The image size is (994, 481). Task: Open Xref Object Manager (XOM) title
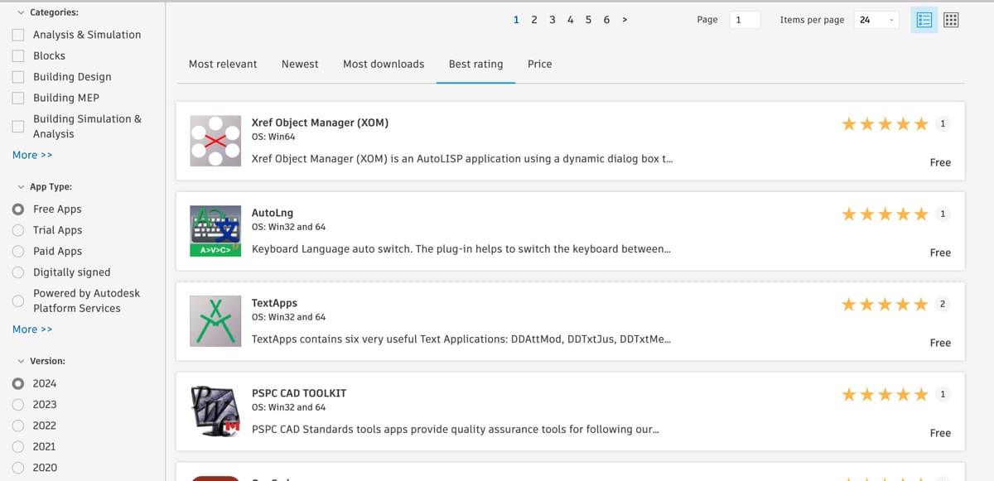pyautogui.click(x=320, y=123)
